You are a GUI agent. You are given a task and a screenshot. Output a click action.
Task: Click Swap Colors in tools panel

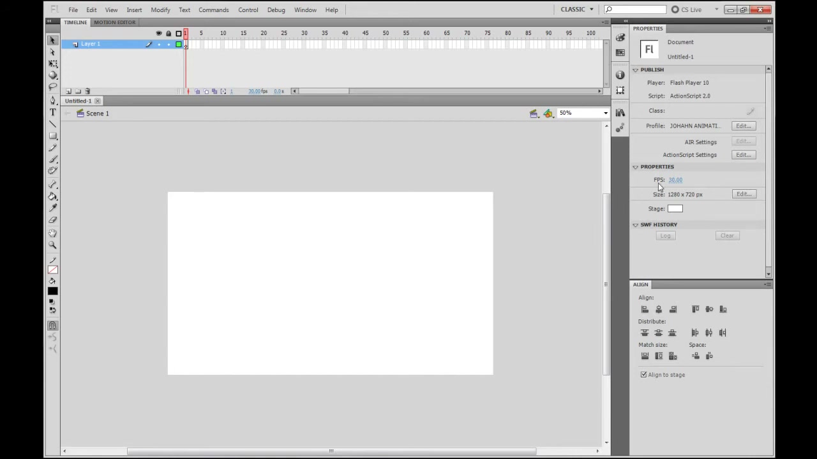pyautogui.click(x=53, y=311)
